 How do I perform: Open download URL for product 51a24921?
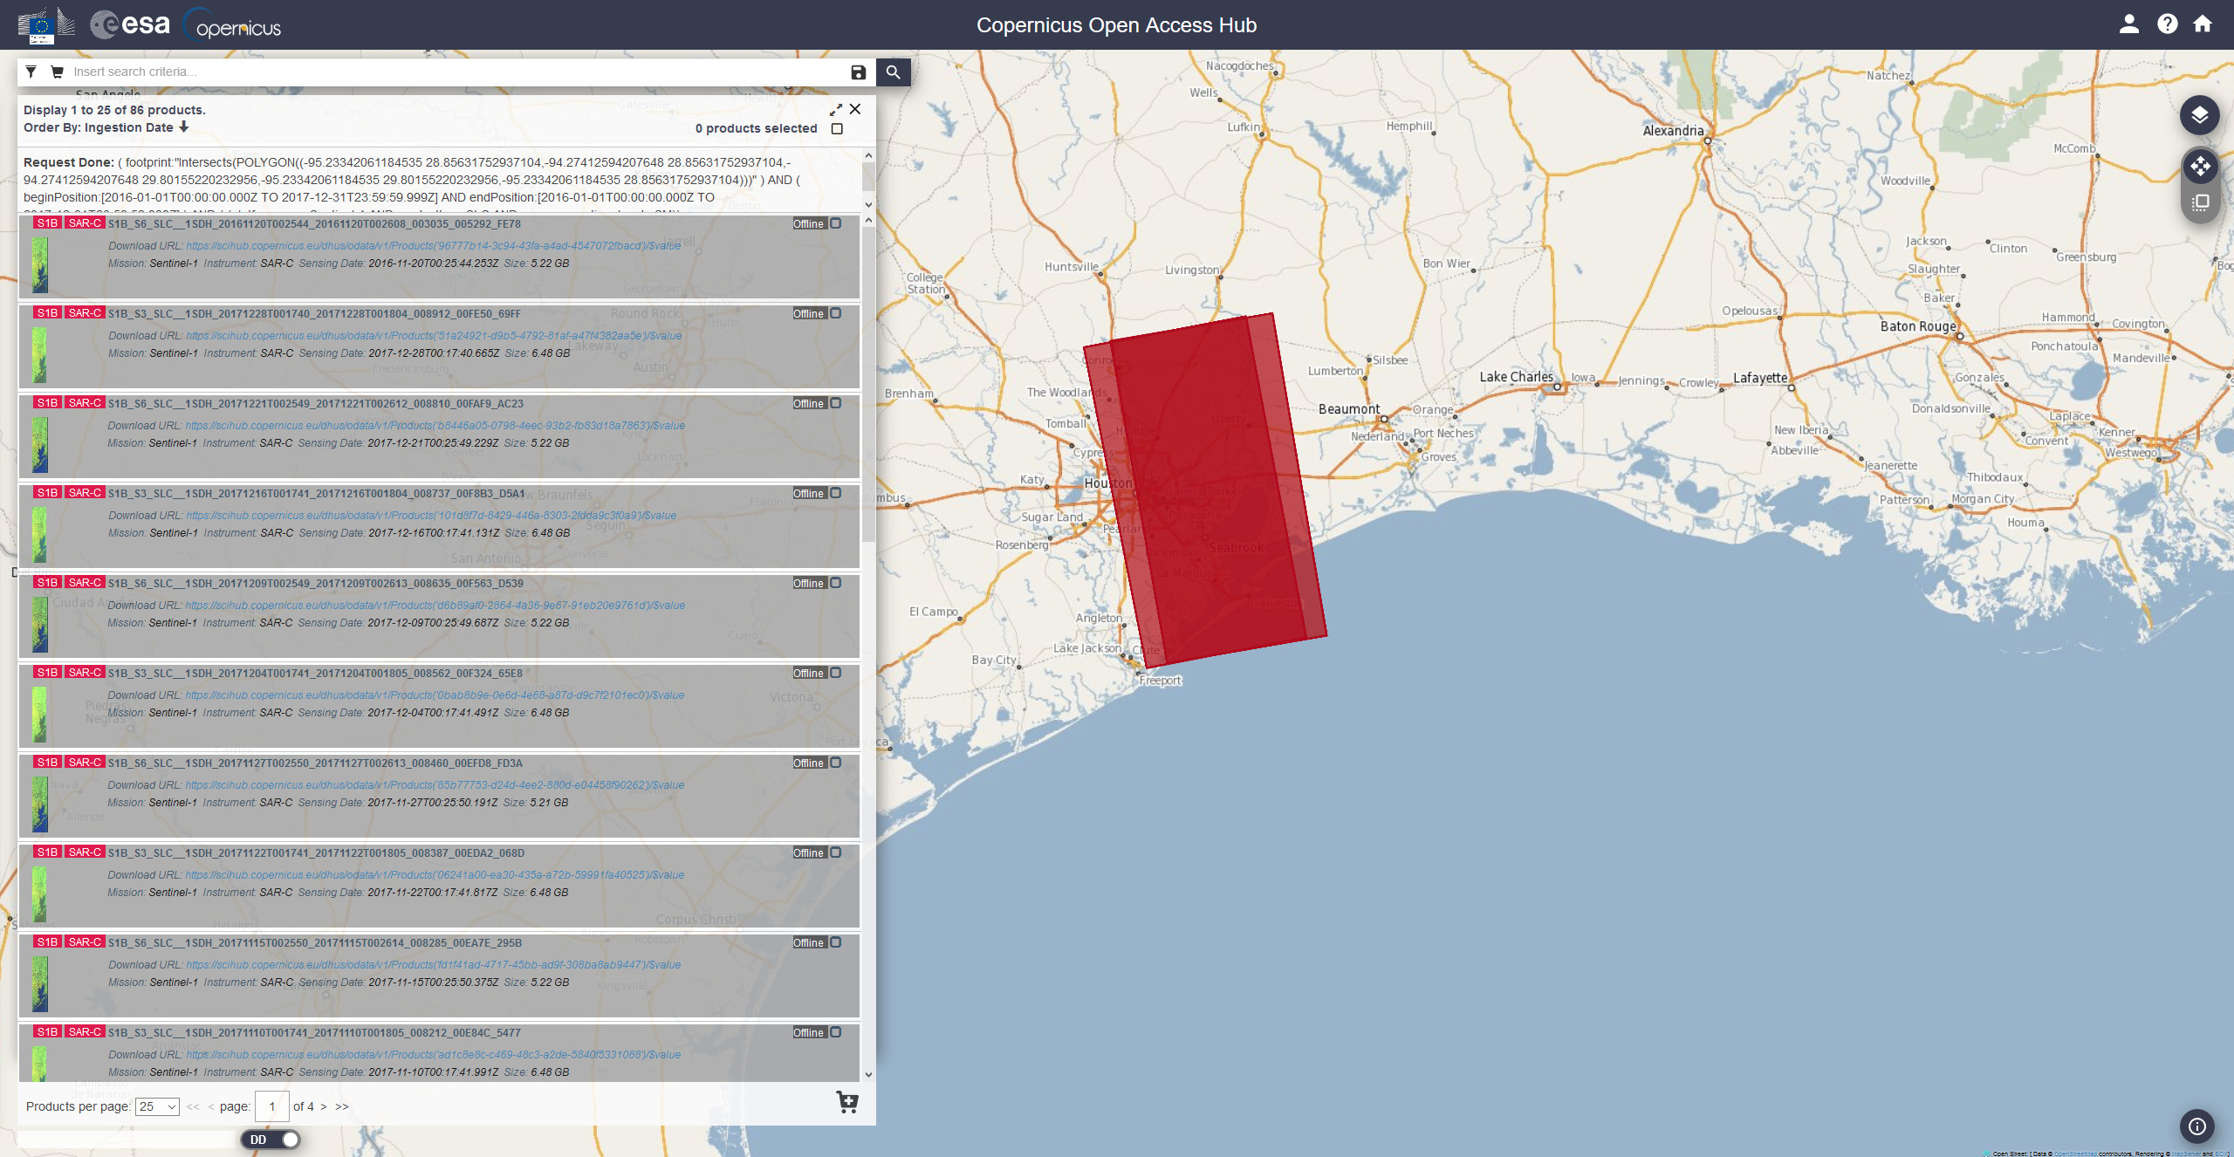[x=435, y=336]
